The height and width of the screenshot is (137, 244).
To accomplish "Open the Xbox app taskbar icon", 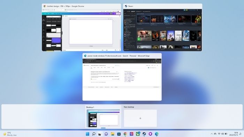I will [138, 134].
